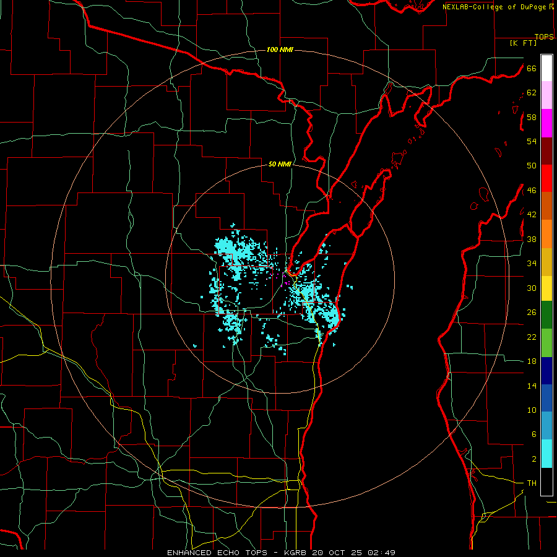Select the navy 14-18 kft legend swatch
Viewport: 557px width, 557px height.
[x=546, y=371]
